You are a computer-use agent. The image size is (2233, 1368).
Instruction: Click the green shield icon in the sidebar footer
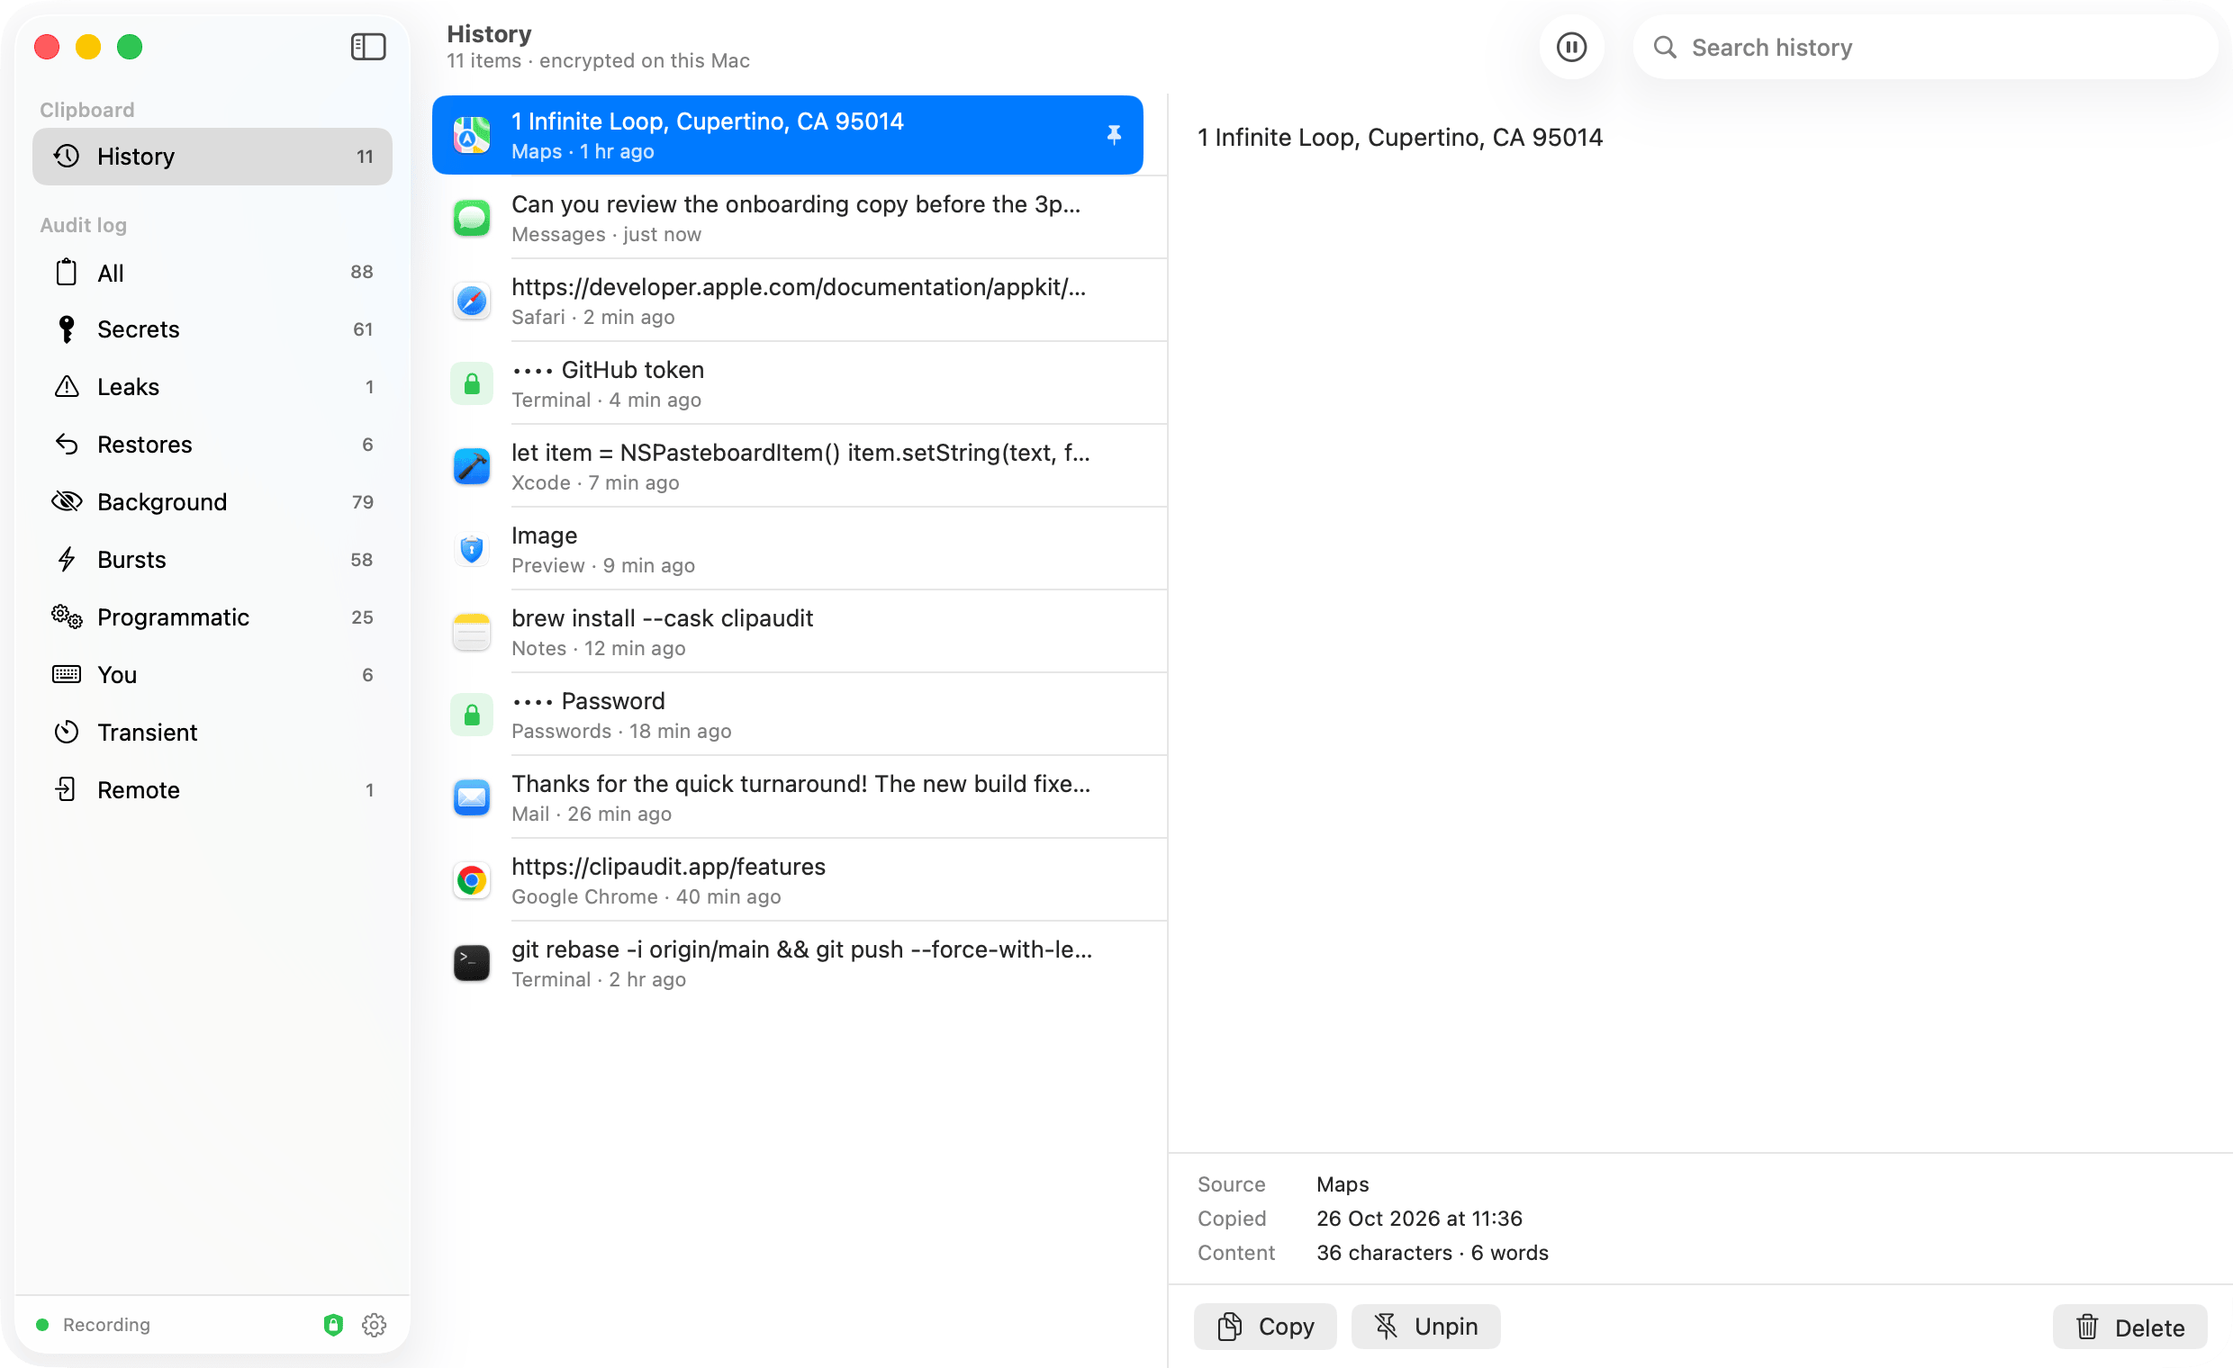point(333,1325)
